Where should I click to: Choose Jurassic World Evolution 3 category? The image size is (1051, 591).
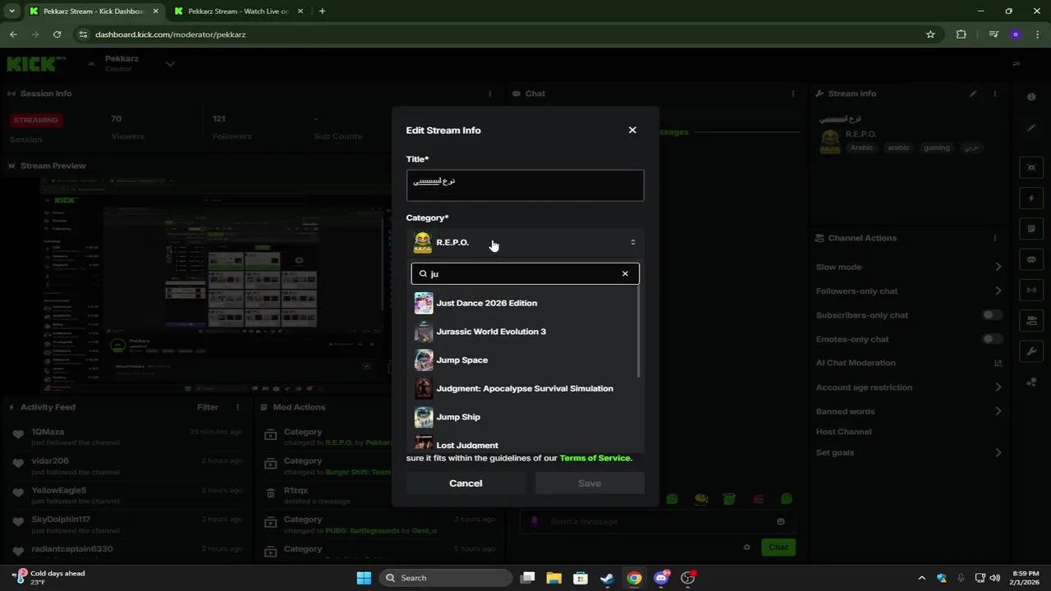click(x=525, y=332)
